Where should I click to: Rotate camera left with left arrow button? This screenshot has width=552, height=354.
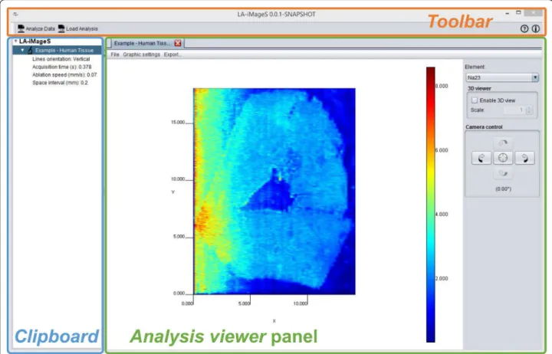[x=481, y=158]
